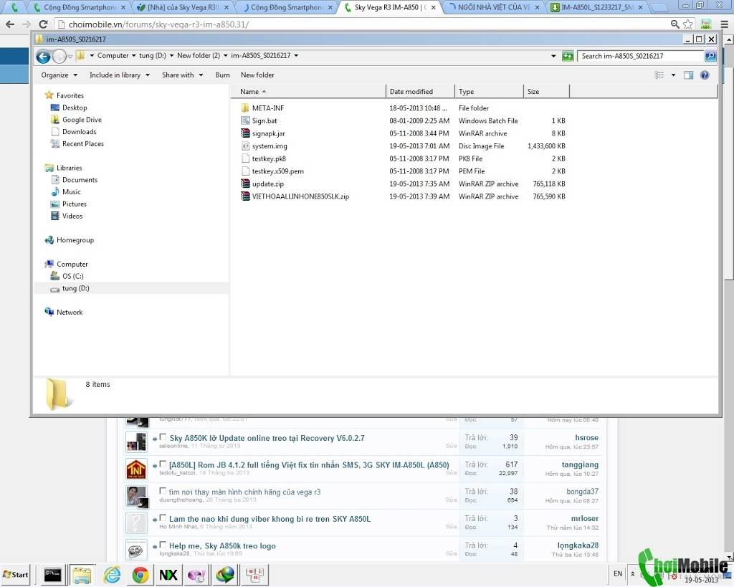Click the New folder button
The height and width of the screenshot is (587, 734).
pyautogui.click(x=257, y=75)
